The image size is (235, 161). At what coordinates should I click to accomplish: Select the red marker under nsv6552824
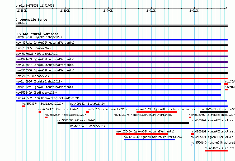pos(46,117)
